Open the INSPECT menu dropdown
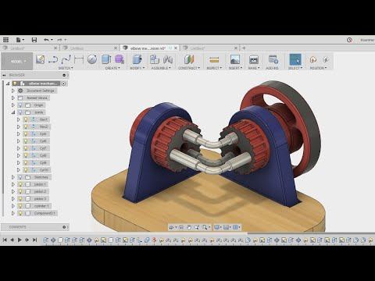This screenshot has width=375, height=281. [214, 68]
